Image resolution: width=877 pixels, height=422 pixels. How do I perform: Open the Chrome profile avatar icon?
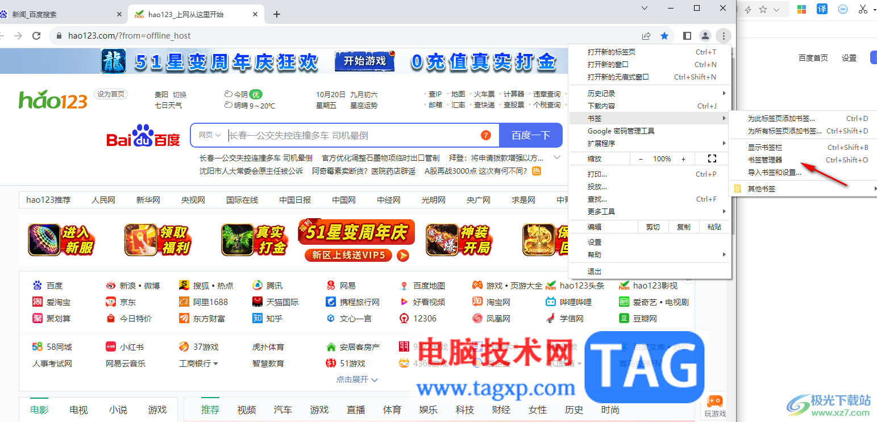(x=705, y=36)
